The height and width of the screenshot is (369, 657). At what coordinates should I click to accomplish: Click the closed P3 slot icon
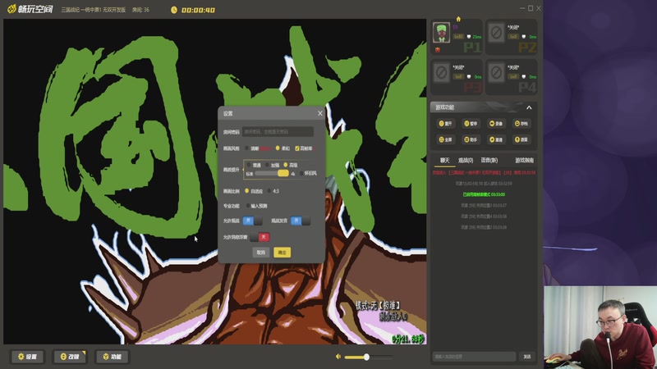(441, 72)
